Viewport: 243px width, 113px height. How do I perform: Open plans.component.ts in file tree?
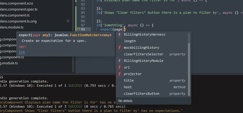(x=15, y=15)
